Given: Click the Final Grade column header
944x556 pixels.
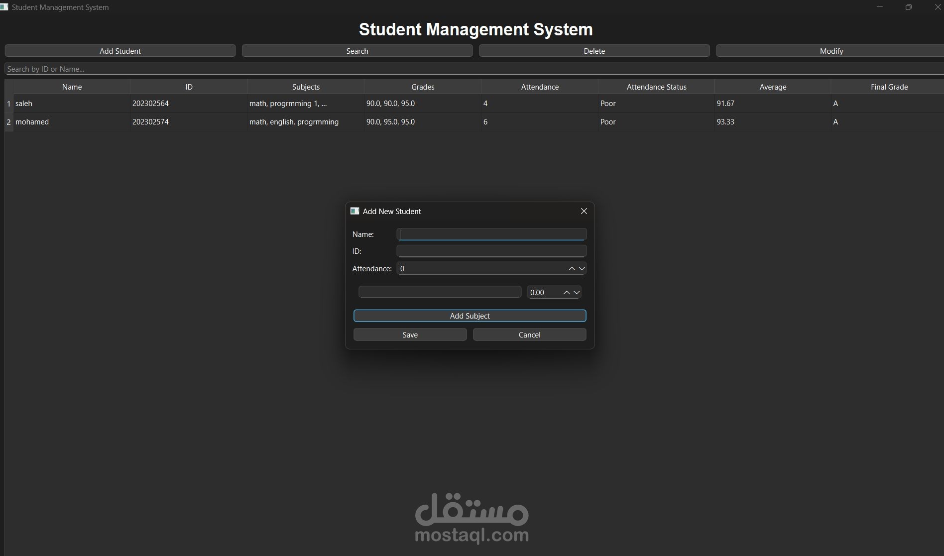Looking at the screenshot, I should (889, 87).
